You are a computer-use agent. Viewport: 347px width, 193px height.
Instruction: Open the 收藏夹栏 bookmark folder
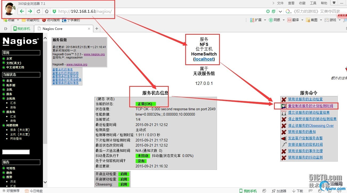[x=30, y=20]
